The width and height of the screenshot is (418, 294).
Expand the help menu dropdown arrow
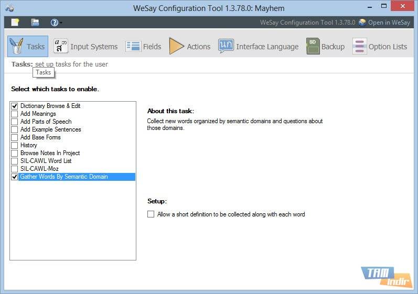coord(61,23)
